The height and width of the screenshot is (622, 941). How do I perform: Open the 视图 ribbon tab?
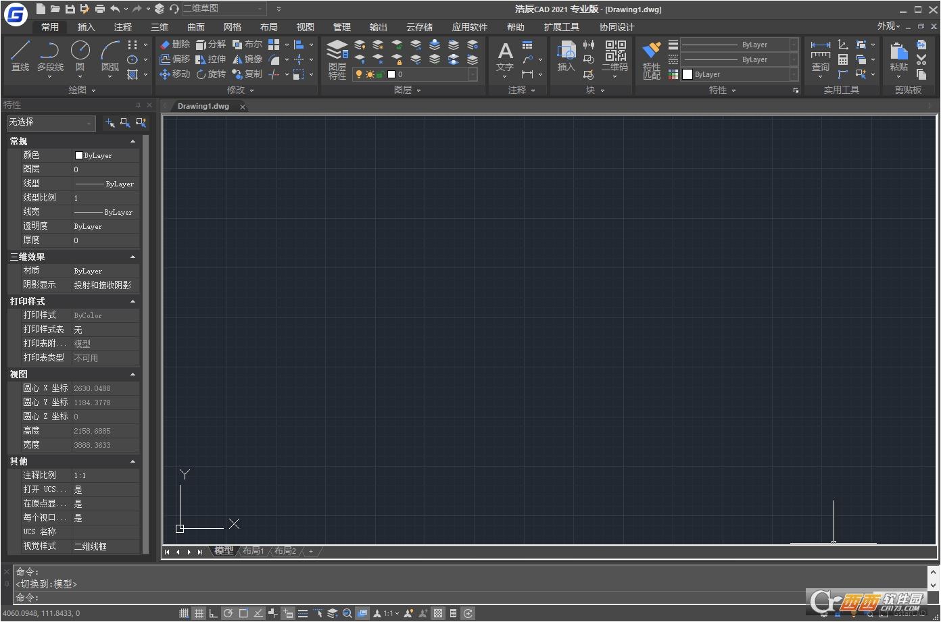[306, 27]
